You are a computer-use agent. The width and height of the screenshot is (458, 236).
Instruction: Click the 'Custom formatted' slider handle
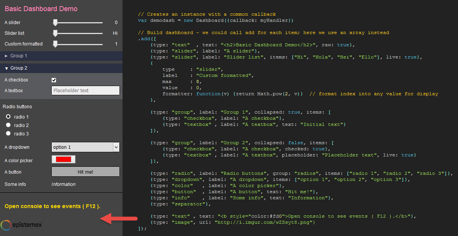(x=55, y=44)
